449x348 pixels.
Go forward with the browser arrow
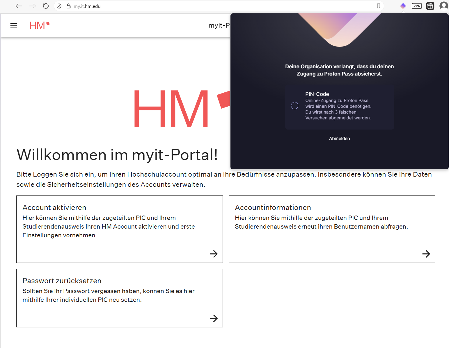[32, 6]
